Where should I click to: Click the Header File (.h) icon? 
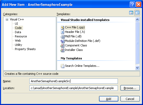(62, 32)
